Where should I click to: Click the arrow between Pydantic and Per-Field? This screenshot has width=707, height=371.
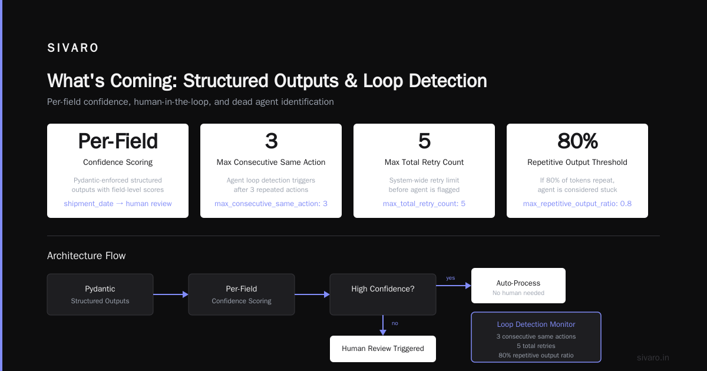point(171,294)
